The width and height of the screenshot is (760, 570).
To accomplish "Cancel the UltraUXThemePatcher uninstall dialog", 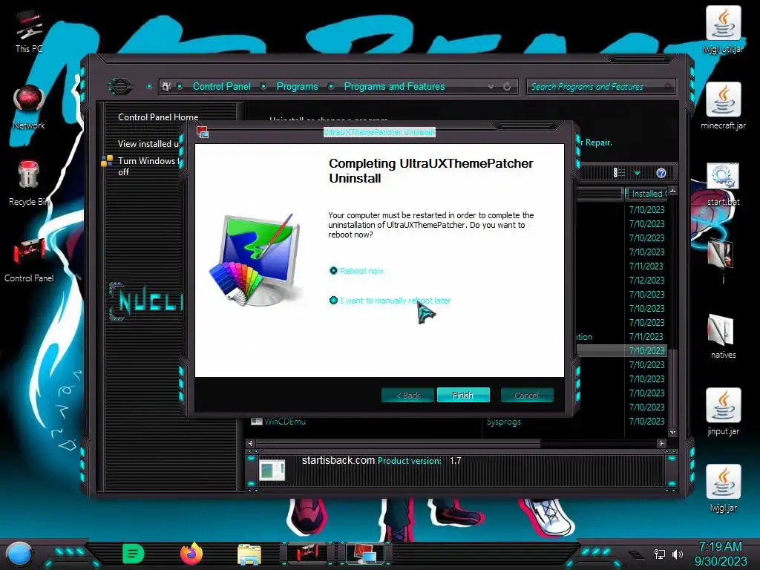I will [x=527, y=395].
